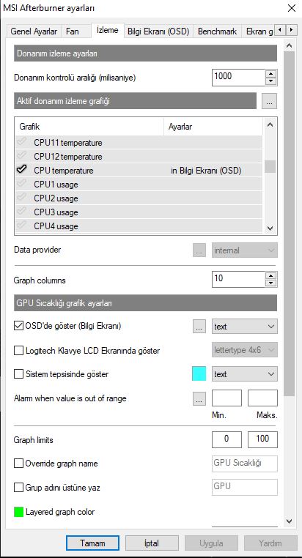Pick the cyan system tray color swatch
The image size is (302, 558).
coord(199,374)
